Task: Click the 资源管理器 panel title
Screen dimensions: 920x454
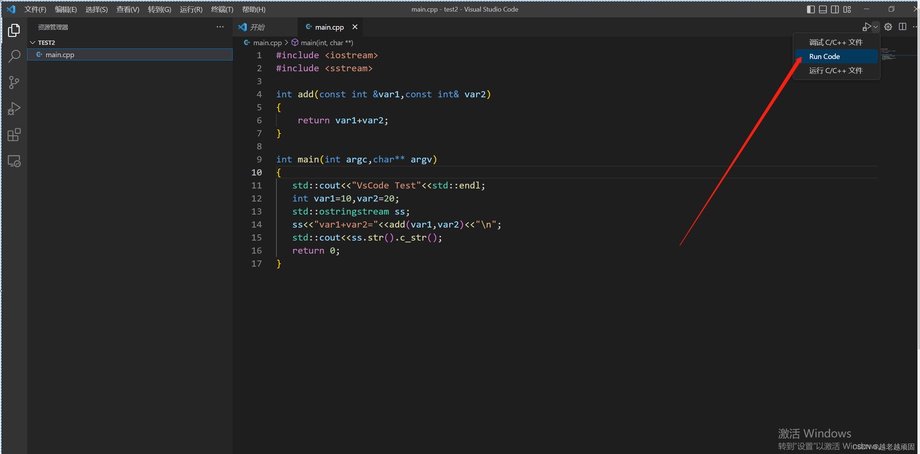Action: click(x=53, y=27)
